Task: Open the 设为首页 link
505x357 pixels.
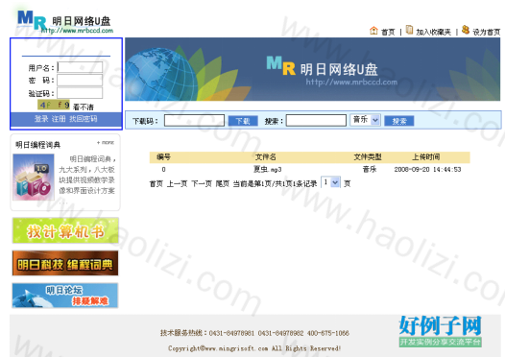Action: click(487, 33)
